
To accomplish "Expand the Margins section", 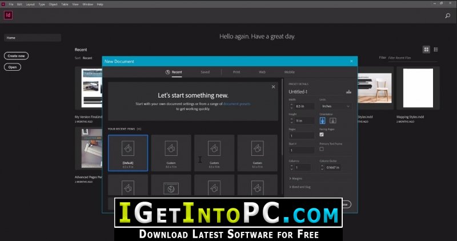I will [295, 178].
